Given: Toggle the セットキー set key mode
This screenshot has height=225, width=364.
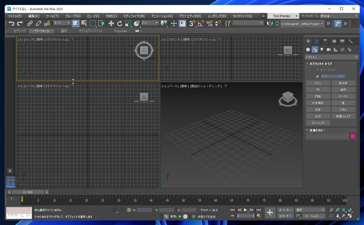Looking at the screenshot, I should click(x=285, y=216).
